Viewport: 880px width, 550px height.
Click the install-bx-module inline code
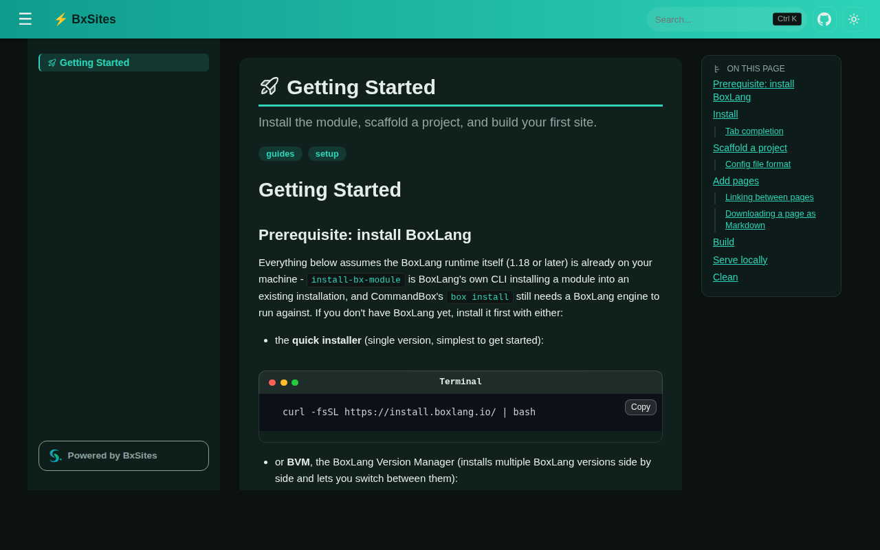pyautogui.click(x=356, y=280)
